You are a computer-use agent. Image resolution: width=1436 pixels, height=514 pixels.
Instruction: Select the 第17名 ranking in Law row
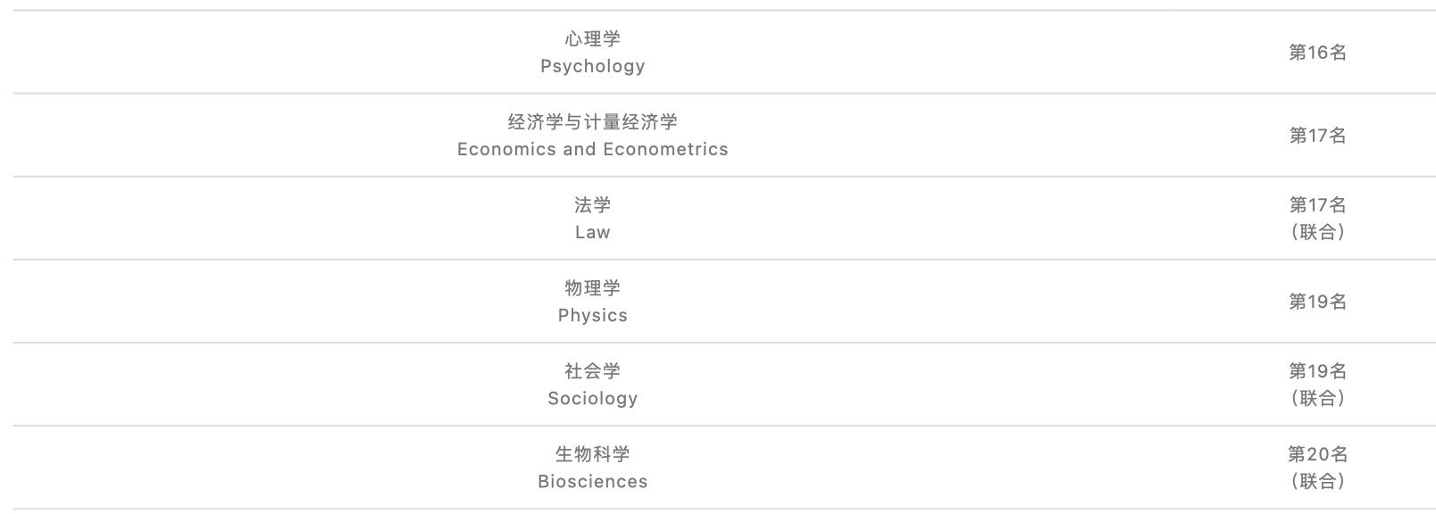(1317, 205)
